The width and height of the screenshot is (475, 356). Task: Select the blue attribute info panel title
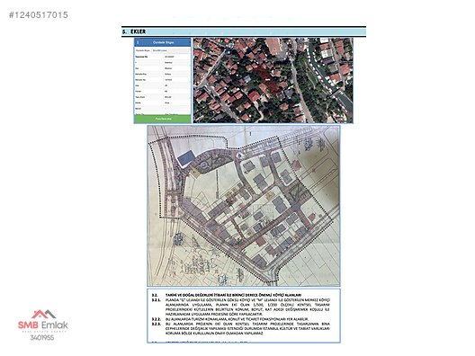(x=164, y=42)
